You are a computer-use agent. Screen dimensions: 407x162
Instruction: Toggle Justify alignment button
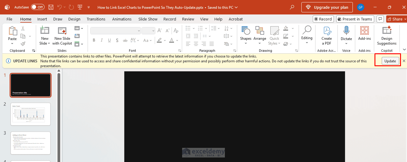[x=212, y=44]
